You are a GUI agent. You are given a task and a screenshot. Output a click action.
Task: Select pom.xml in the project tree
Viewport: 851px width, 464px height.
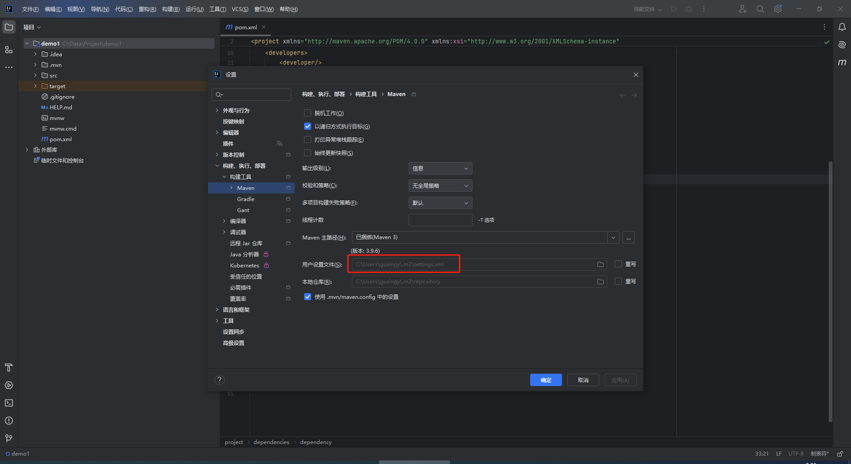click(61, 139)
